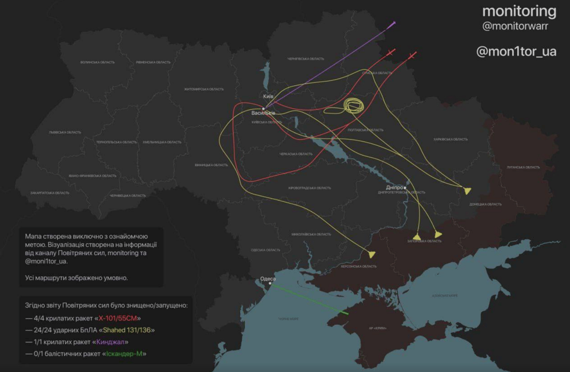Click the АР «КРИМ» region label
570x372 pixels.
tap(379, 328)
